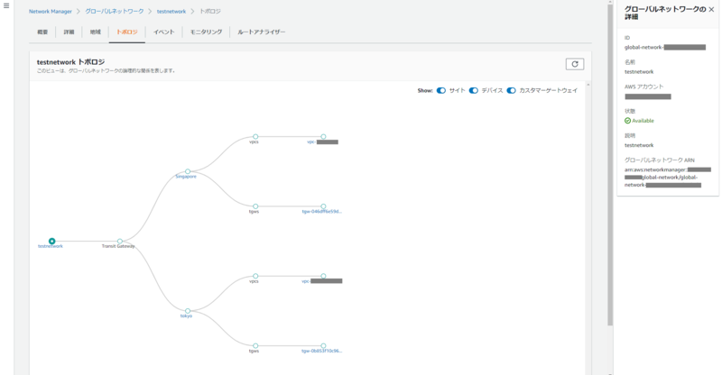
Task: Select the tgws node under tokyo
Action: [x=255, y=345]
